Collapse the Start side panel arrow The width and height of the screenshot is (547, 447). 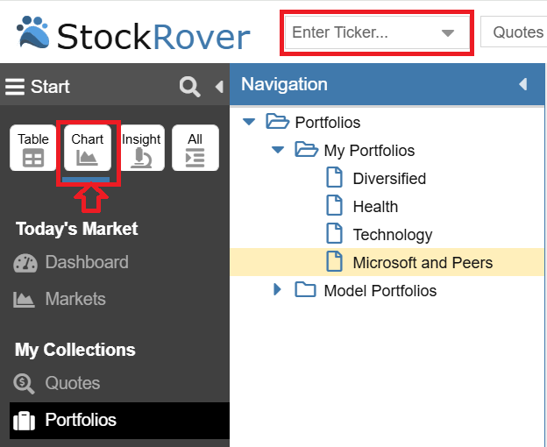tap(218, 86)
